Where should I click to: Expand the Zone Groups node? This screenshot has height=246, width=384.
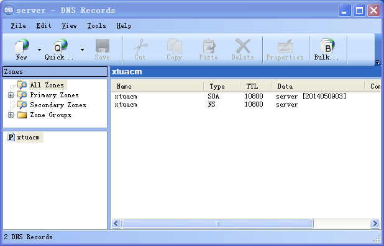(11, 115)
